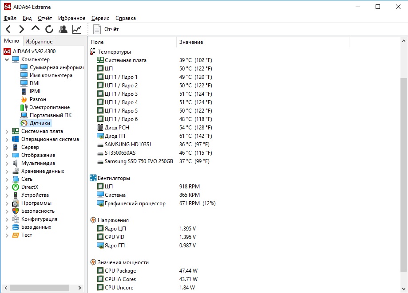Expand the Операционная система branch
This screenshot has width=408, height=293.
pyautogui.click(x=7, y=140)
